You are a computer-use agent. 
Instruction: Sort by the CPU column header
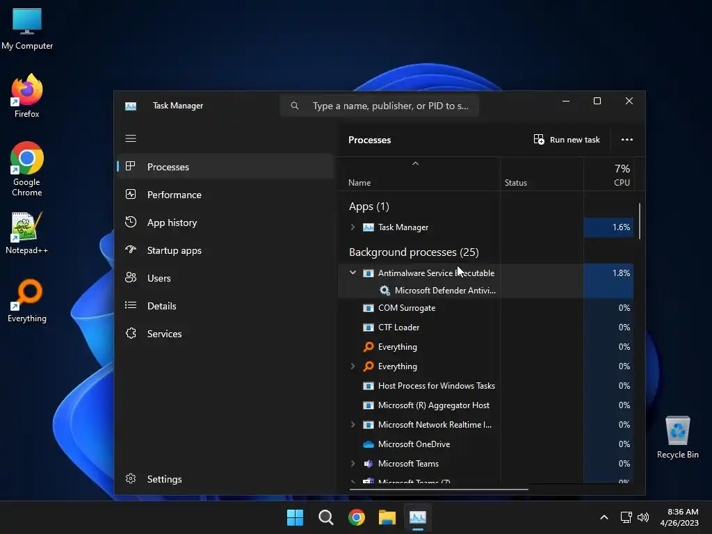pyautogui.click(x=609, y=175)
